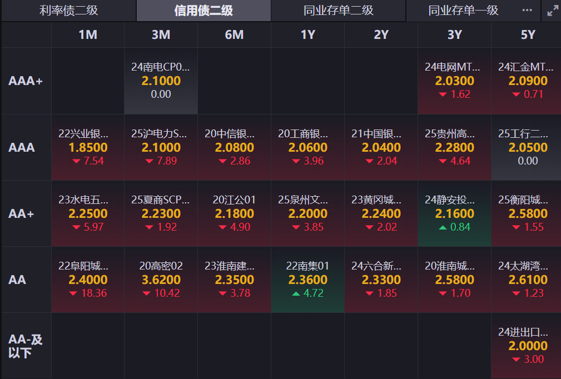
Task: Click the 24静安投 cell showing green change
Action: (454, 213)
